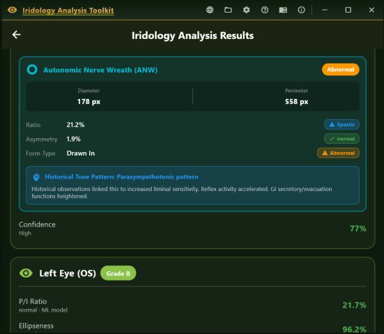This screenshot has height=334, width=384.
Task: Minimize the application window
Action: point(325,10)
